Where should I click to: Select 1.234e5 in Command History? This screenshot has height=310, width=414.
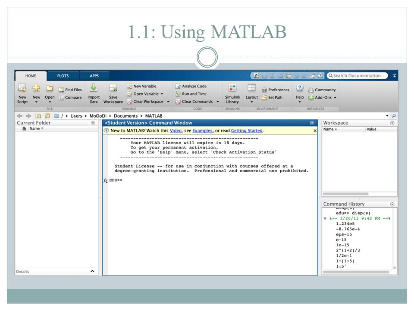click(345, 224)
